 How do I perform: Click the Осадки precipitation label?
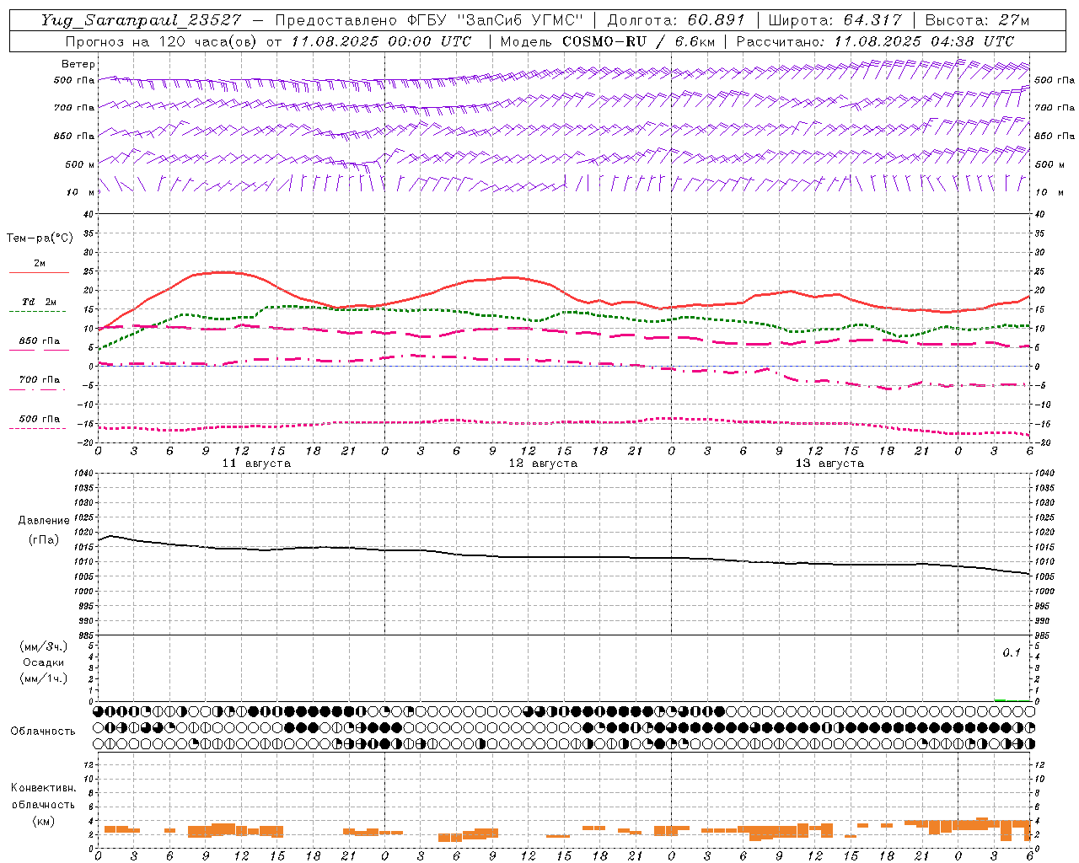[44, 662]
